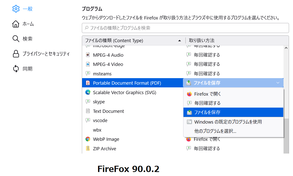Select 'Windows の既定のプログラムを使用' option
293x176 pixels.
click(228, 122)
